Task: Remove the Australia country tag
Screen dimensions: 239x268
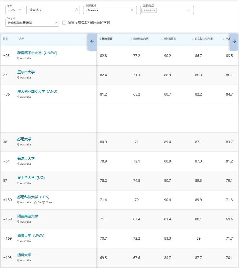Action: (154, 10)
